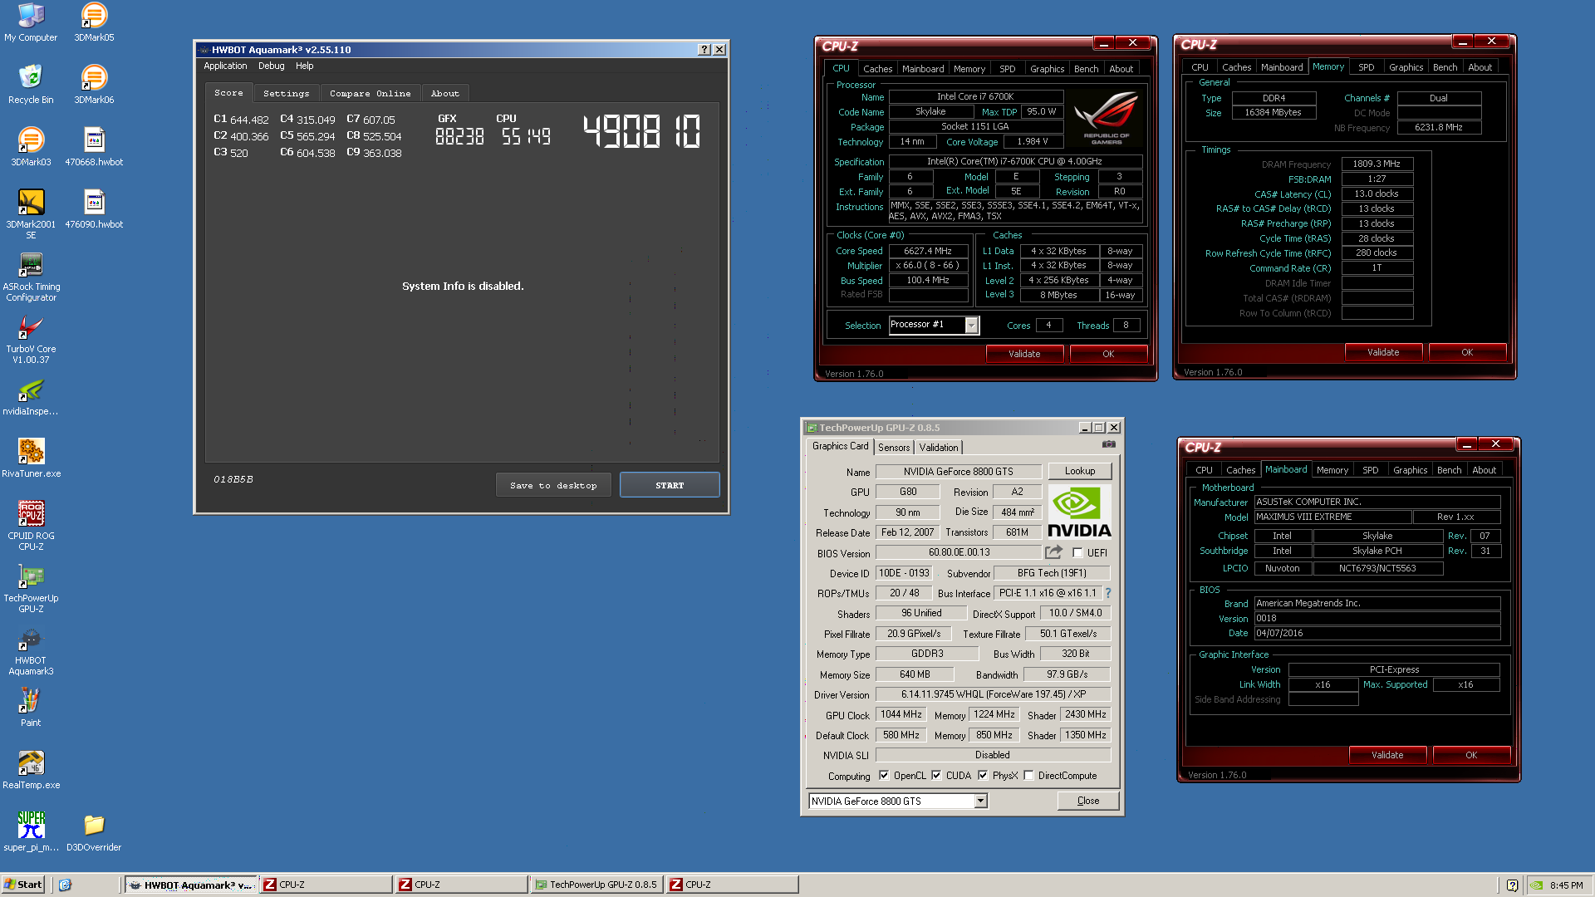Open SPD tab in CPU-Z Memory window
The height and width of the screenshot is (897, 1595).
(x=1366, y=67)
